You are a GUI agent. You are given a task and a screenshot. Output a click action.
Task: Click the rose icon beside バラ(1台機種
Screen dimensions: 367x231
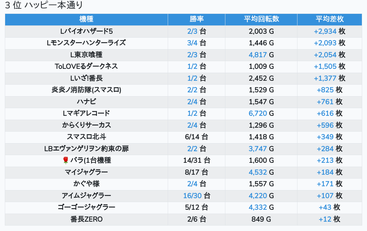(66, 160)
